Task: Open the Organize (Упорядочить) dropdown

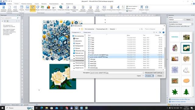Action: (76, 32)
